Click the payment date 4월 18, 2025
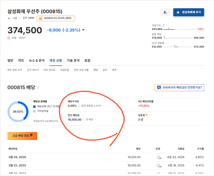 (x=176, y=166)
